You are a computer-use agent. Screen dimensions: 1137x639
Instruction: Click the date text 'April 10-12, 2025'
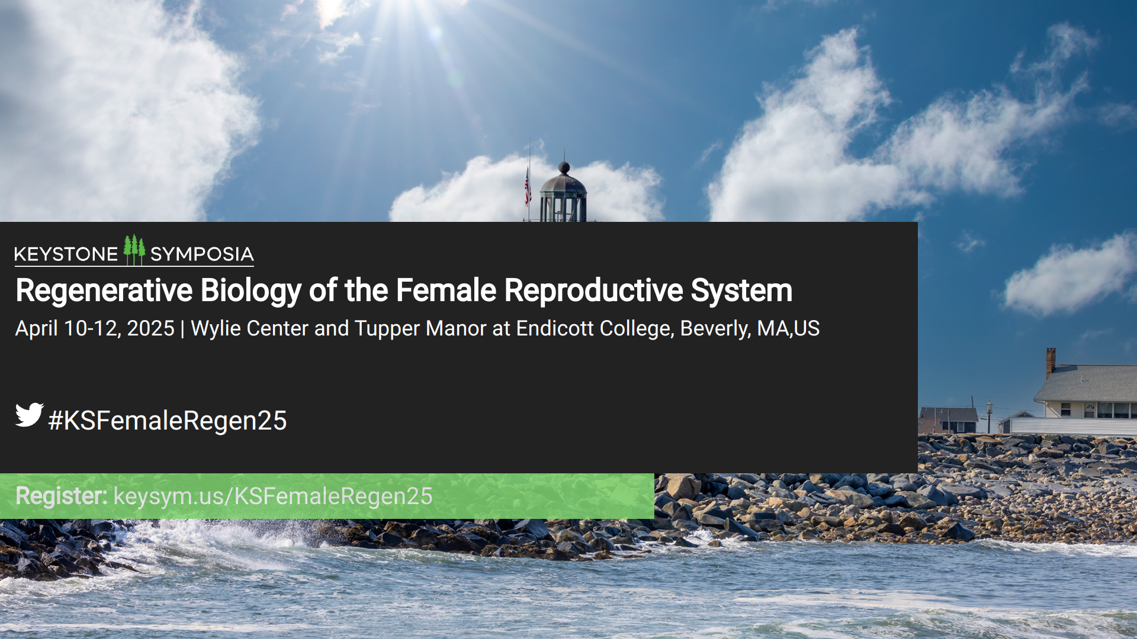(95, 328)
